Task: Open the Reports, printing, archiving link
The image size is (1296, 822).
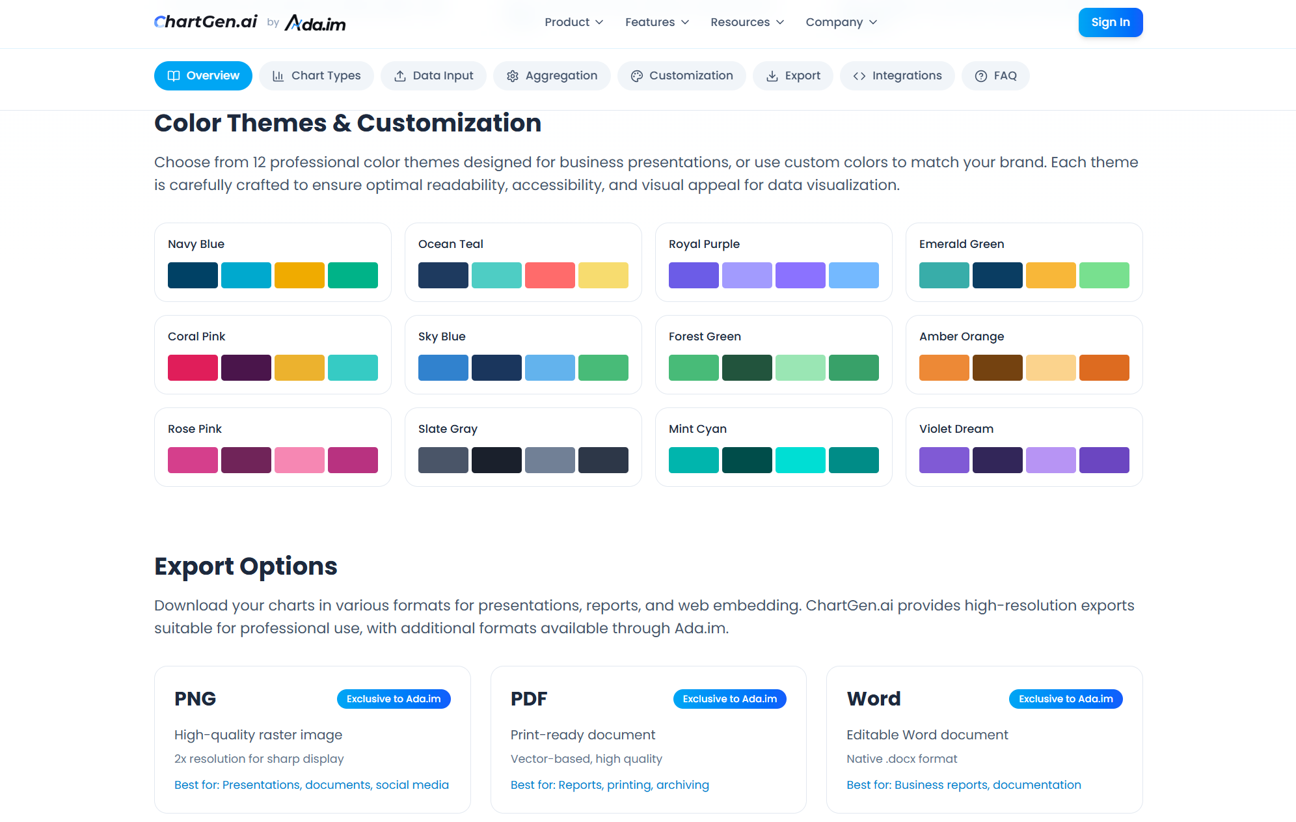Action: click(x=633, y=784)
